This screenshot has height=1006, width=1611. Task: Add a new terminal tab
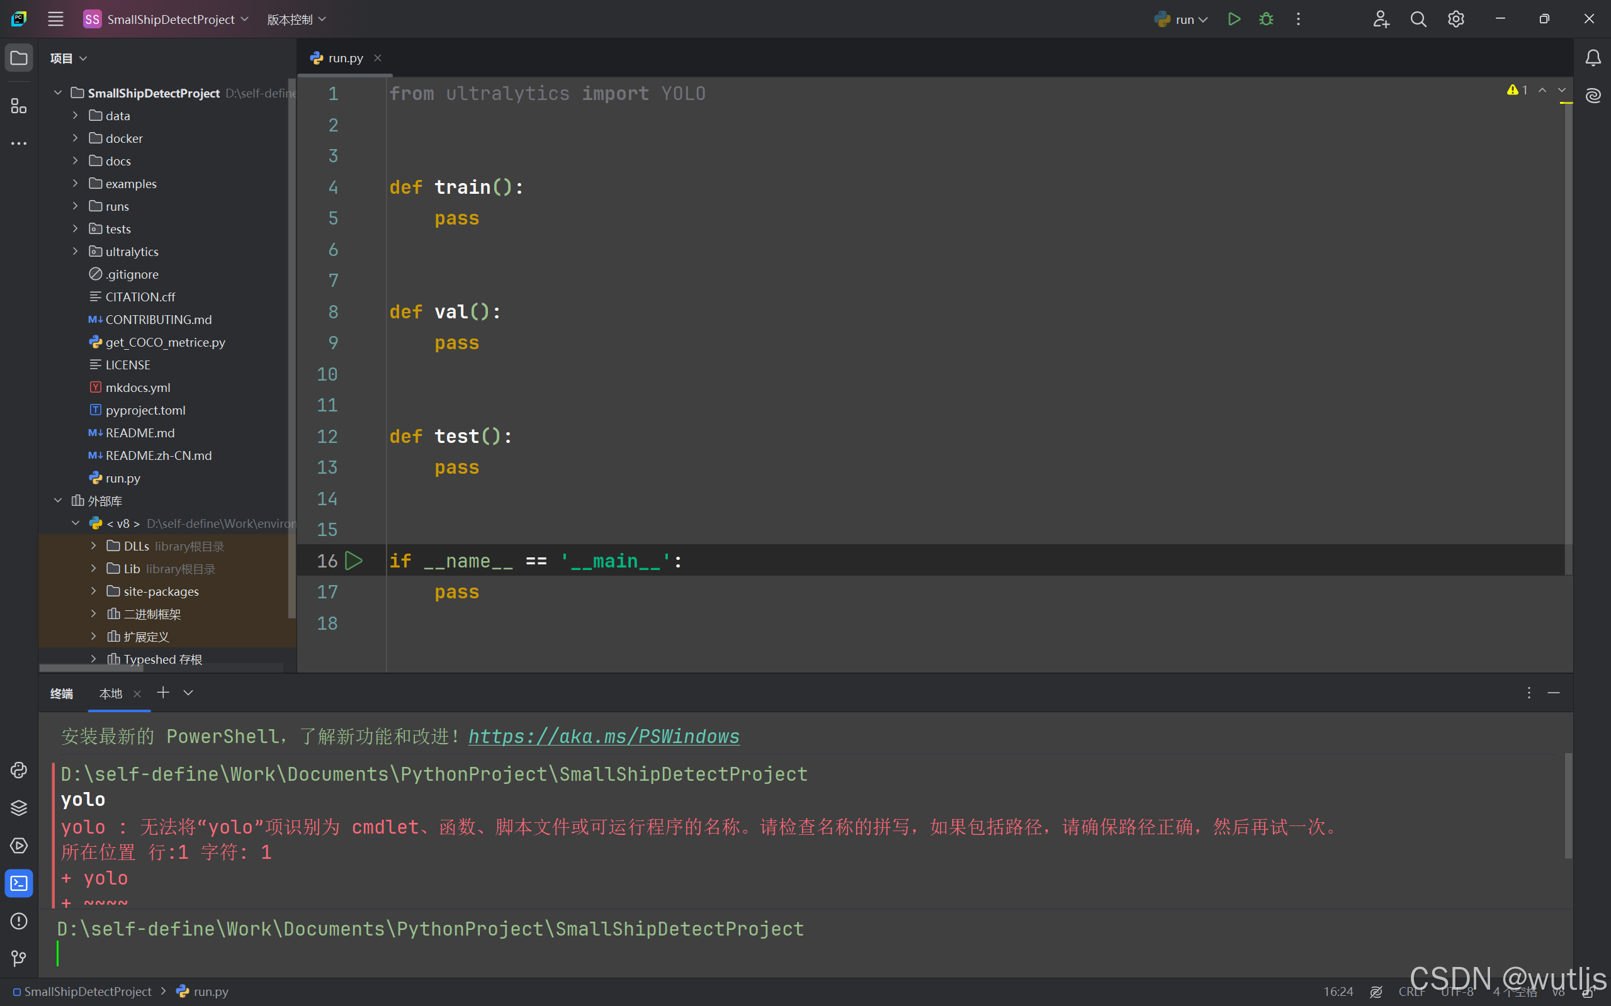[162, 693]
